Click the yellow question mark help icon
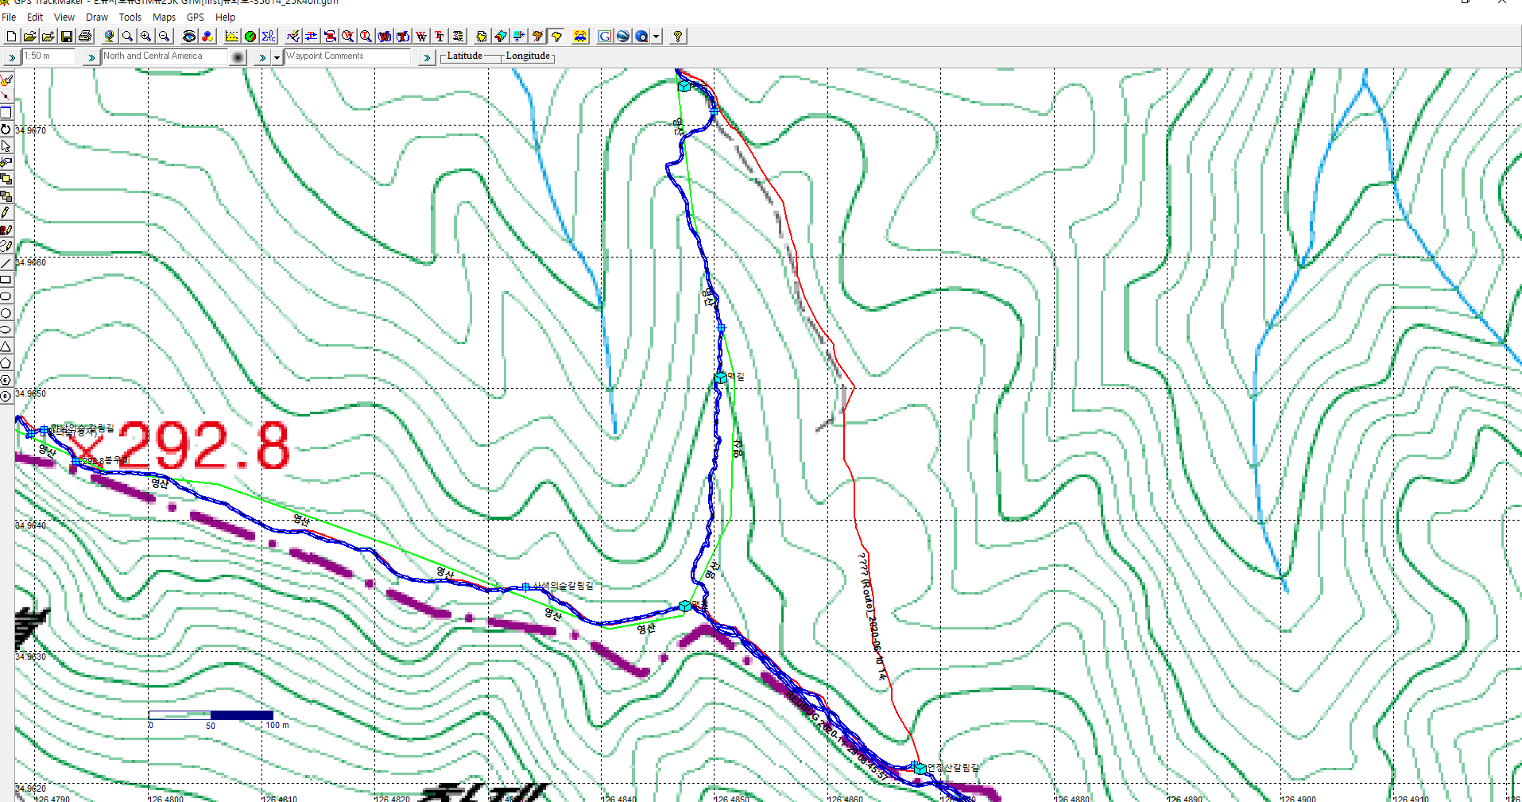This screenshot has height=802, width=1522. (x=677, y=36)
